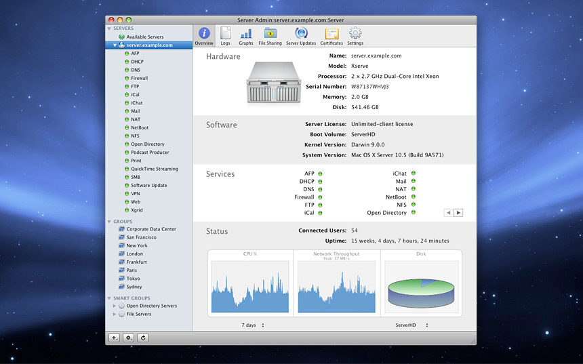Image resolution: width=583 pixels, height=364 pixels.
Task: Open the Overview toolbar pane
Action: [x=204, y=36]
